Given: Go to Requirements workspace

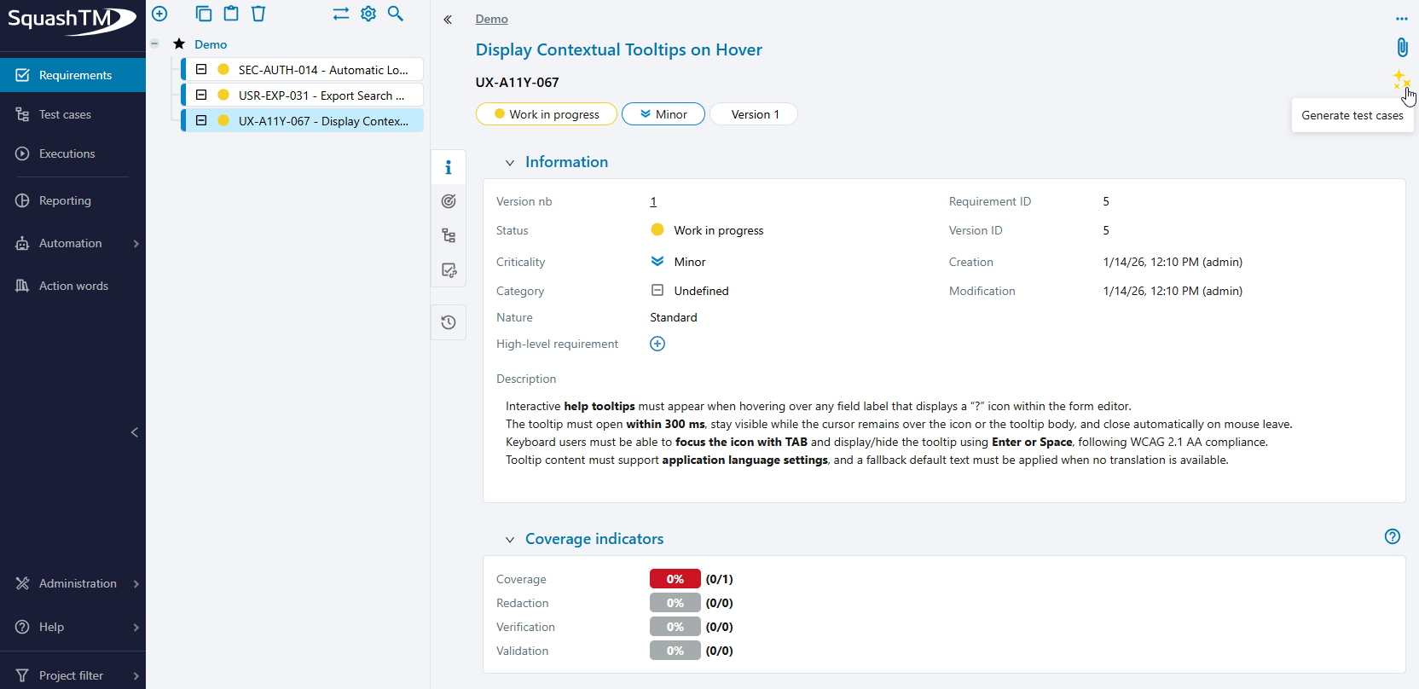Looking at the screenshot, I should pyautogui.click(x=72, y=75).
